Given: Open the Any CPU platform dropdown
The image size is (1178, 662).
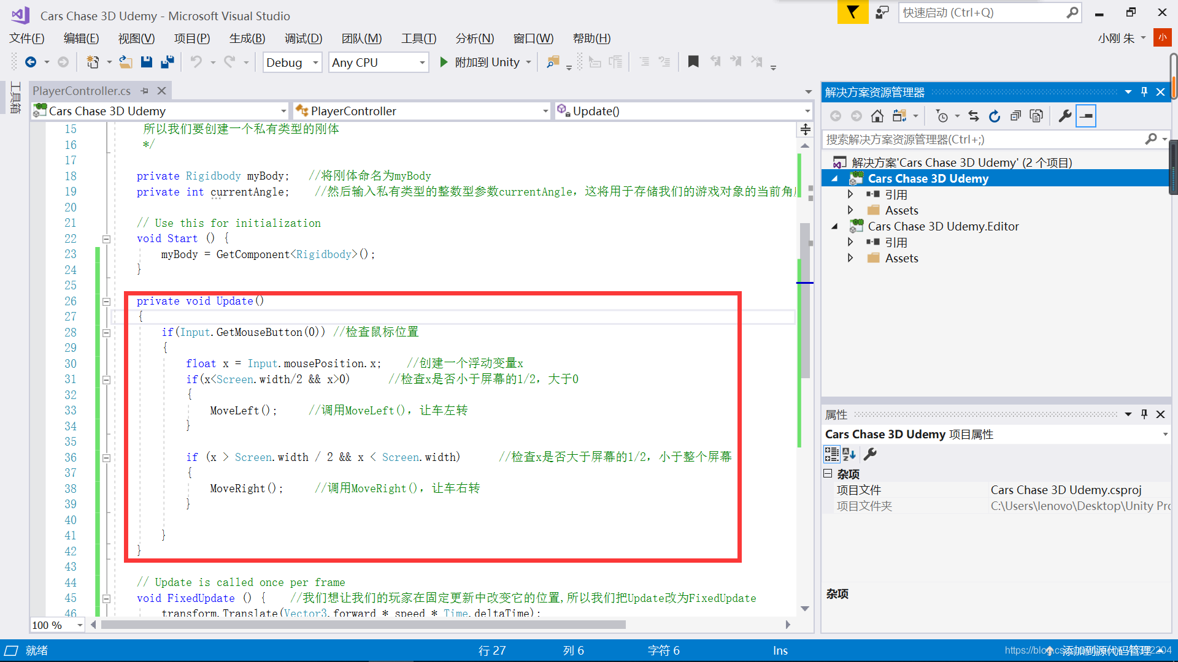Looking at the screenshot, I should 379,63.
